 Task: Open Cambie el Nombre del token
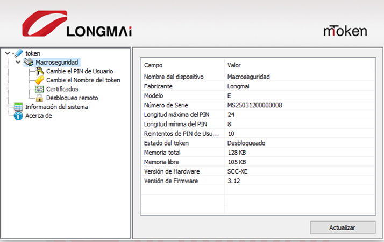tap(83, 80)
